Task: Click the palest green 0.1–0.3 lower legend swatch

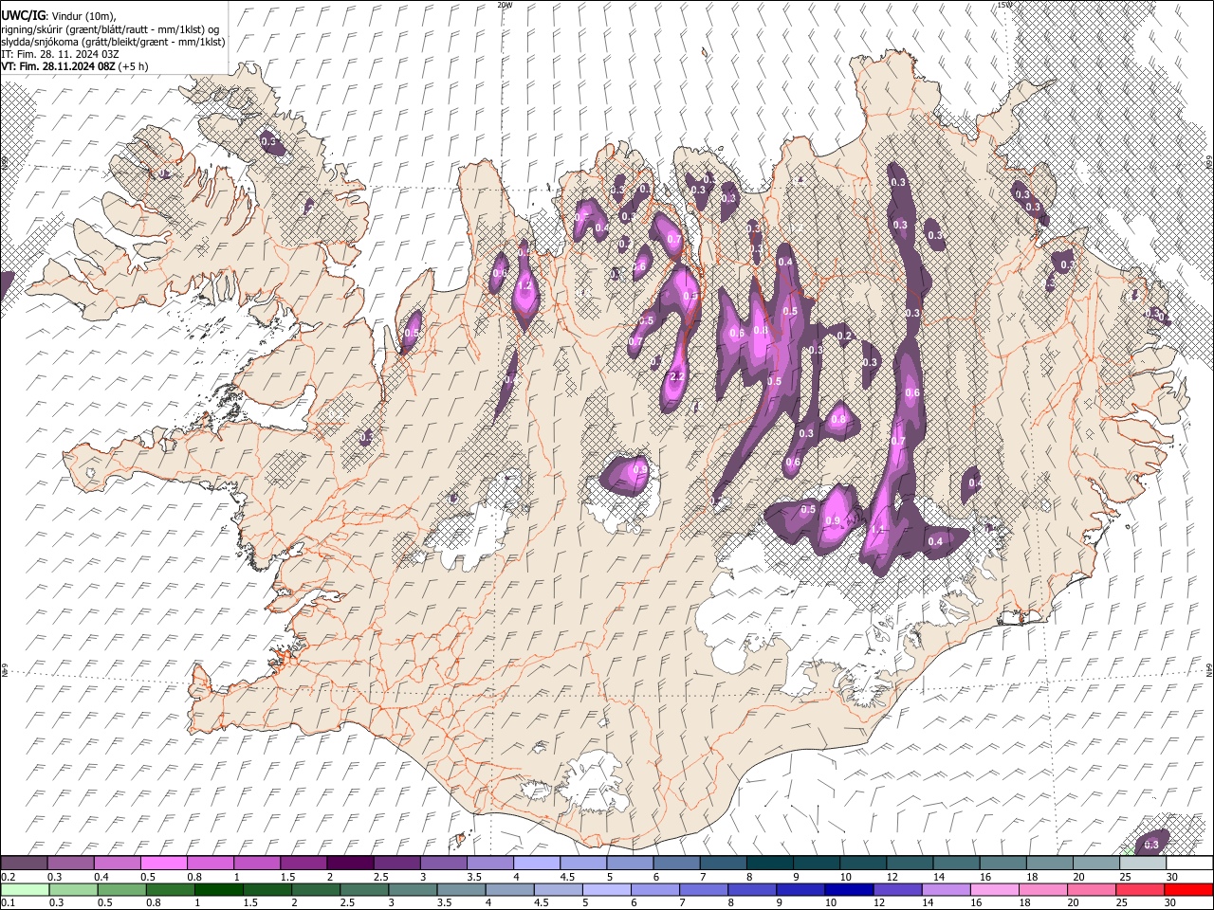Action: tap(25, 889)
